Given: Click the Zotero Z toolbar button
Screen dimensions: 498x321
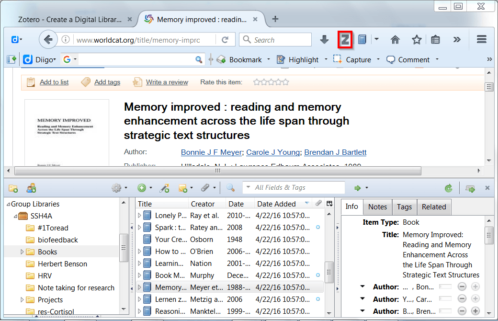Looking at the screenshot, I should point(345,40).
